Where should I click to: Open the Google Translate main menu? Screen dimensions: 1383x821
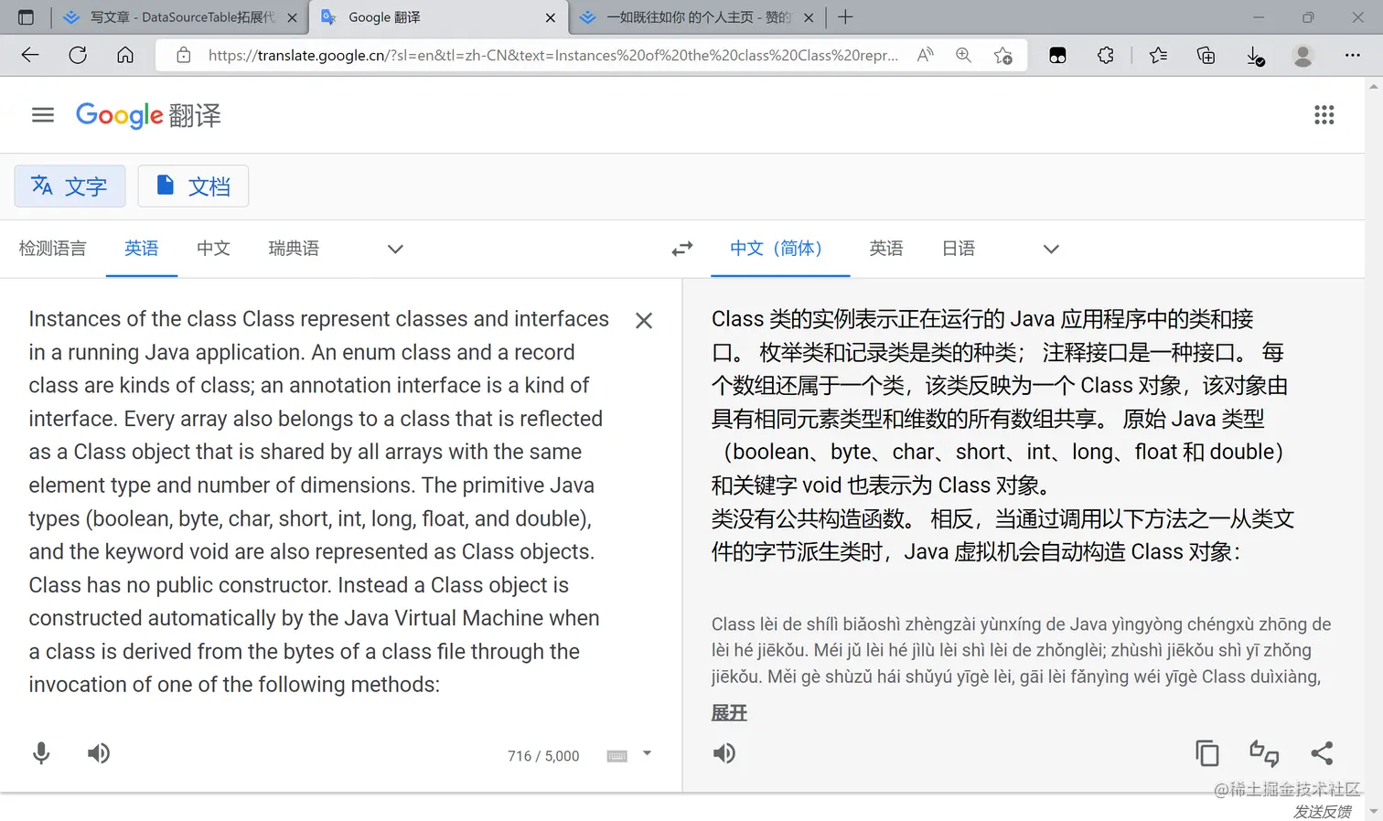[x=43, y=115]
